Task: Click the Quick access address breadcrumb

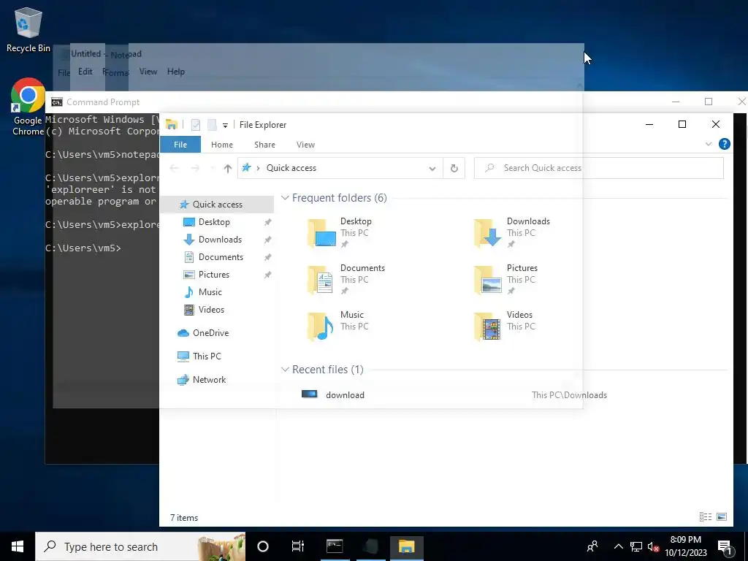Action: (x=291, y=168)
